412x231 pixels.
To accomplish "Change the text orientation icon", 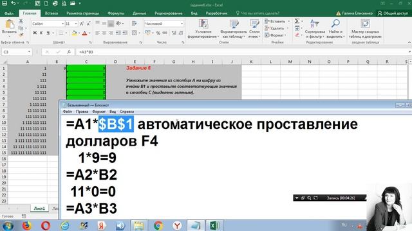I will click(x=118, y=24).
